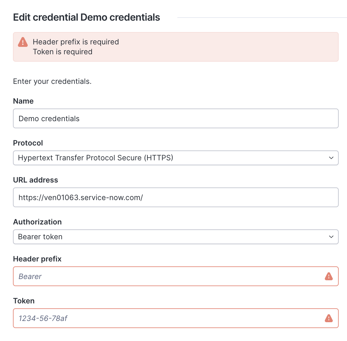This screenshot has height=341, width=347.
Task: Click the chevron arrow on the Protocol selector
Action: 331,158
